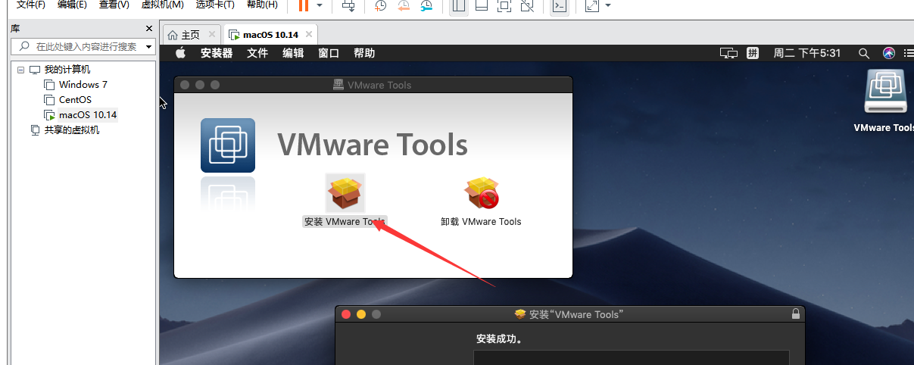Open the stretch display dropdown arrow
The image size is (914, 365).
coord(608,5)
